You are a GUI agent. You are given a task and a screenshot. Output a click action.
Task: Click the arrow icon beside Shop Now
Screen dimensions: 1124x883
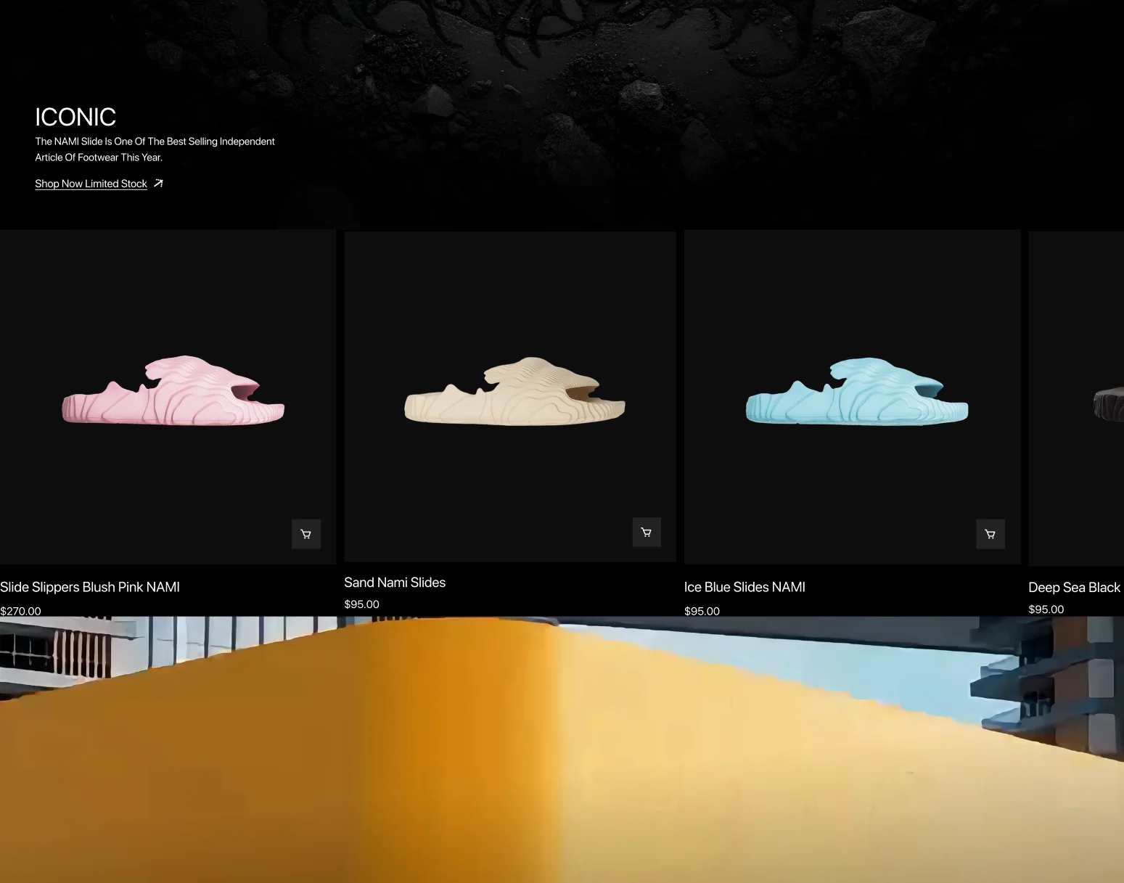click(x=158, y=184)
